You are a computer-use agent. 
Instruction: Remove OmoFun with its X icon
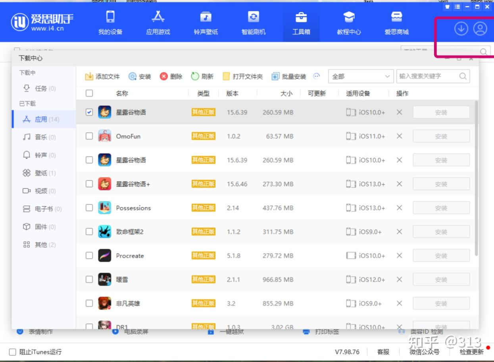point(400,136)
